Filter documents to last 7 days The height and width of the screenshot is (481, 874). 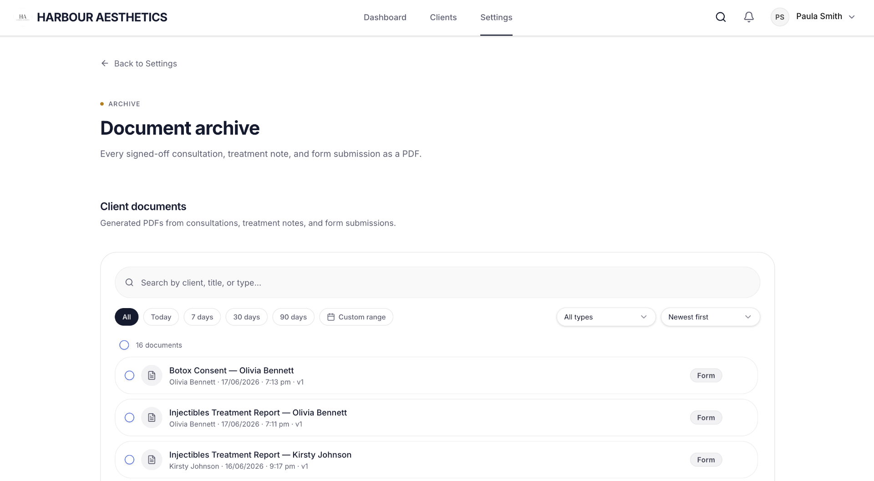[x=202, y=317]
